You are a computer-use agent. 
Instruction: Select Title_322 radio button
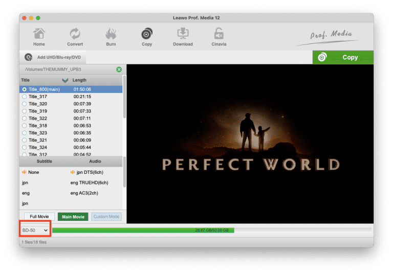coord(25,119)
